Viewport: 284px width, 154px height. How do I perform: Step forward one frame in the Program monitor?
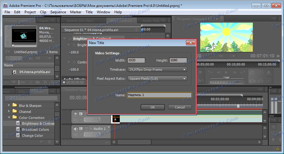pos(235,72)
